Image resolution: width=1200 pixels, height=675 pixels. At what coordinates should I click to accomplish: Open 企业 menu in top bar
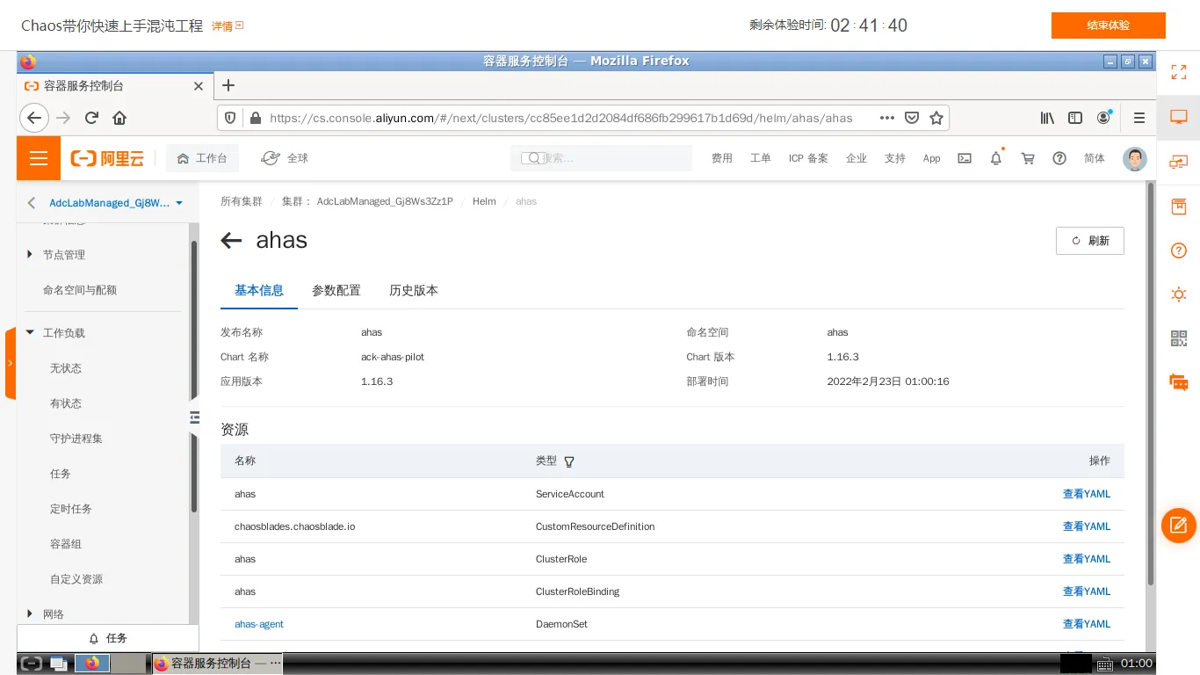857,158
